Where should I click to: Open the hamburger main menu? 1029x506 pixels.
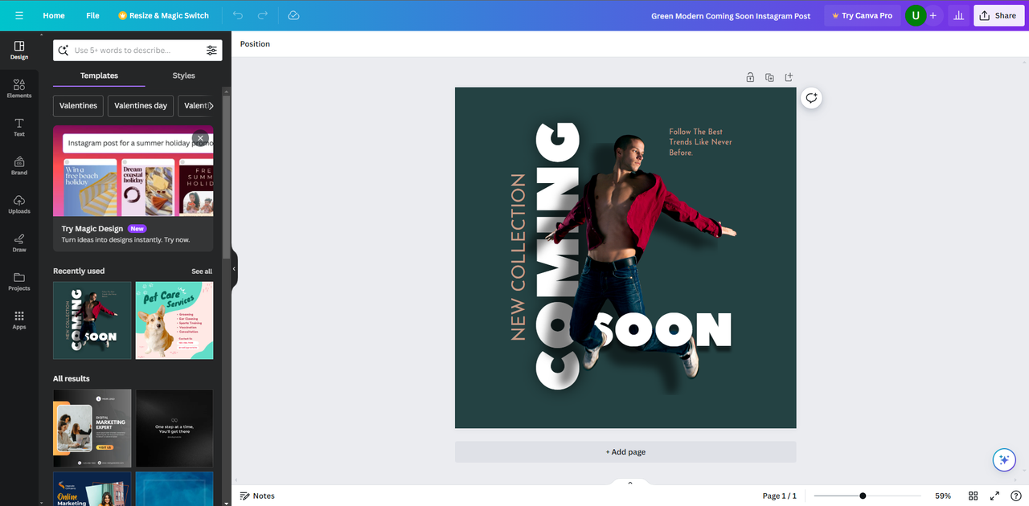19,15
